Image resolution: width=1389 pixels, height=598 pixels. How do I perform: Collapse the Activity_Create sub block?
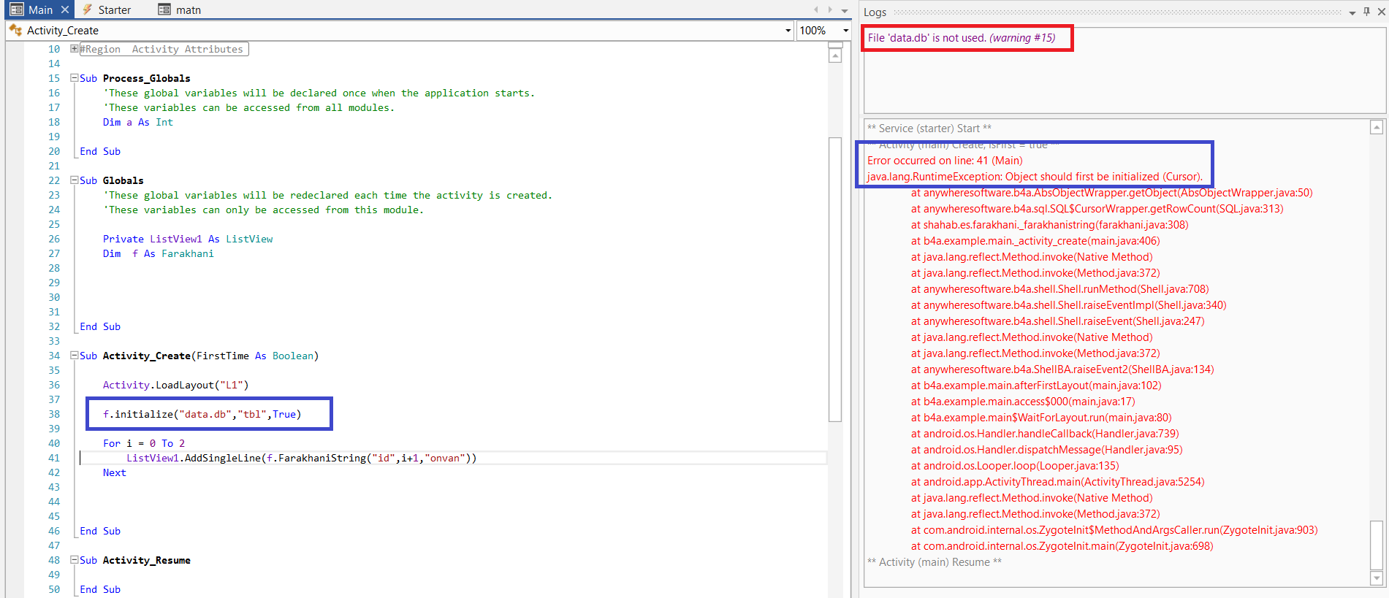(x=74, y=356)
